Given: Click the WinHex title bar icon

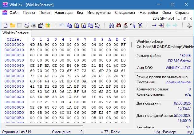Looking at the screenshot, I should [x=5, y=5].
